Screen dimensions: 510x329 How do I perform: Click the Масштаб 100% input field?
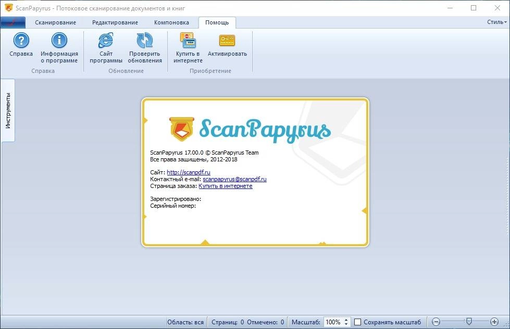[x=333, y=322]
